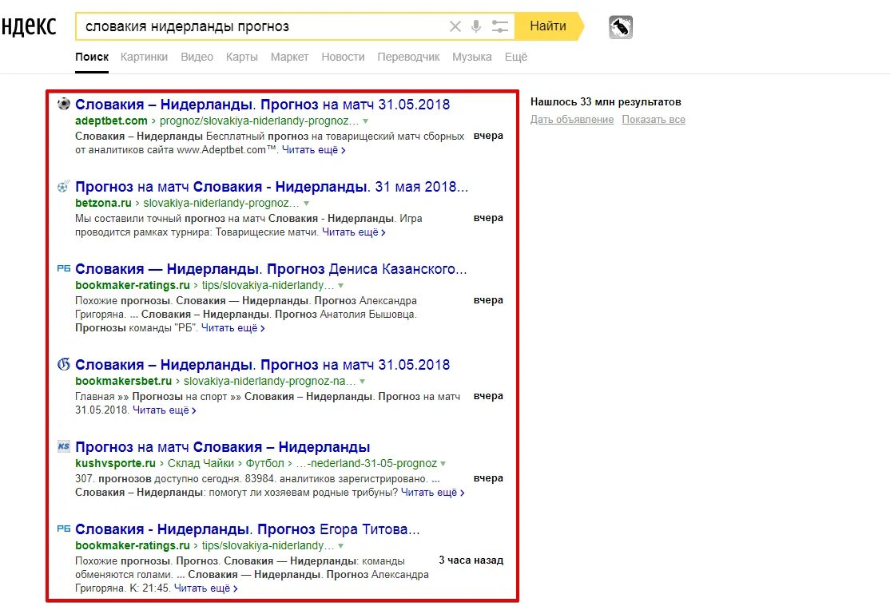Click Нашлось 33 млн результатов text

point(606,102)
